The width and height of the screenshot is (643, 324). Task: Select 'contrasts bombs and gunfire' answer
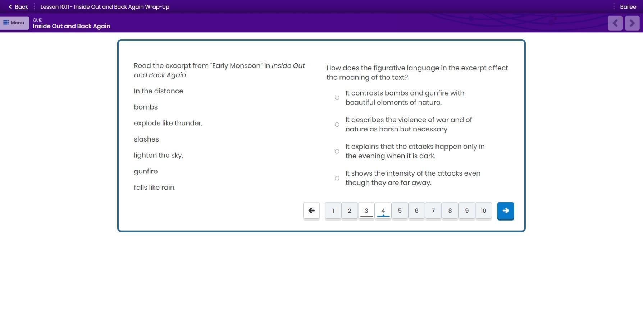pos(337,98)
